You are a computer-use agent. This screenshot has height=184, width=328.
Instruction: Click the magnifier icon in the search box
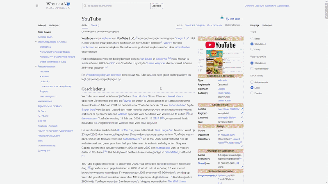point(85,6)
